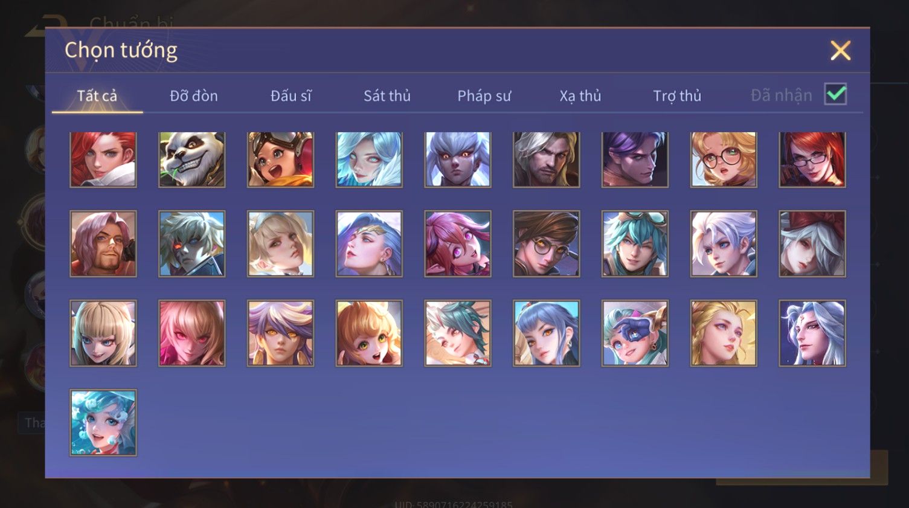Select the teal-haired hero with goggles on head

(x=635, y=244)
